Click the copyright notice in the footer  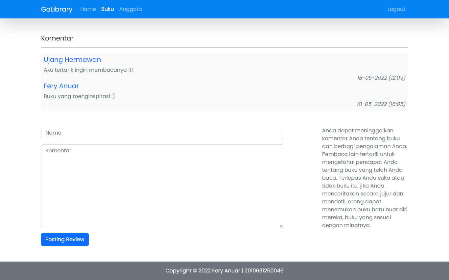(x=225, y=270)
